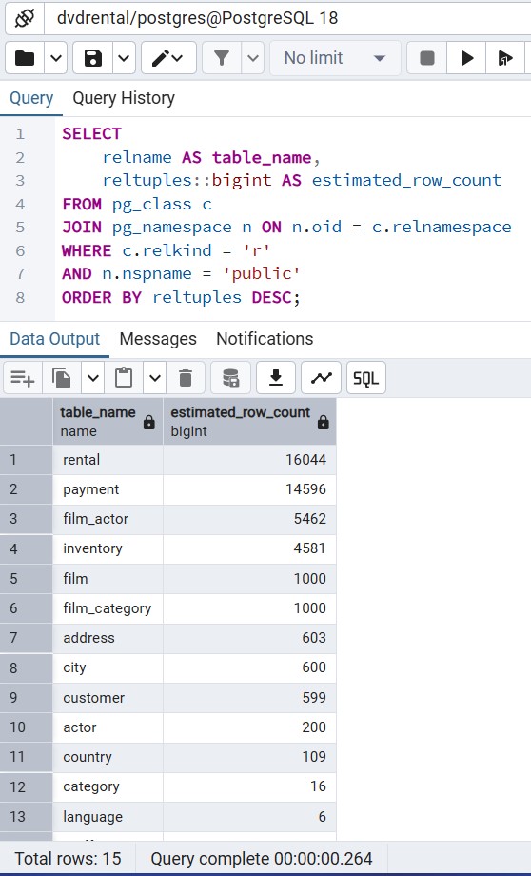The height and width of the screenshot is (876, 531).
Task: Run the execute script button
Action: pos(504,57)
